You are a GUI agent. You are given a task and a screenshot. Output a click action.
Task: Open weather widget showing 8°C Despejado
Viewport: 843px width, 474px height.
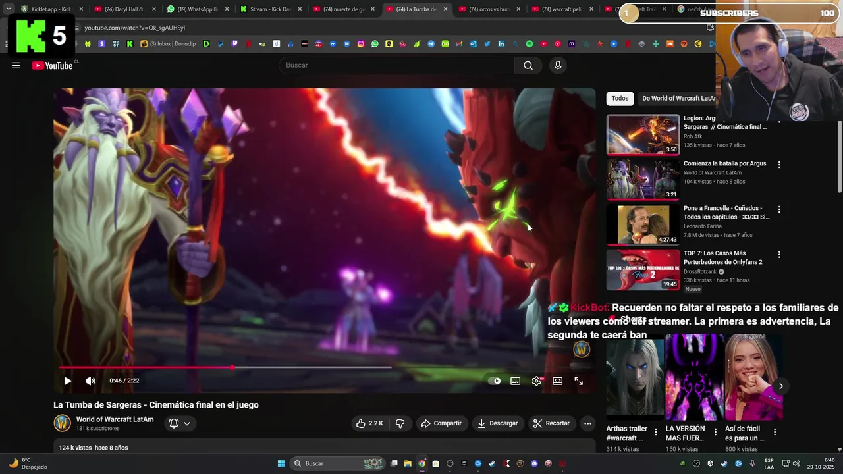point(28,463)
